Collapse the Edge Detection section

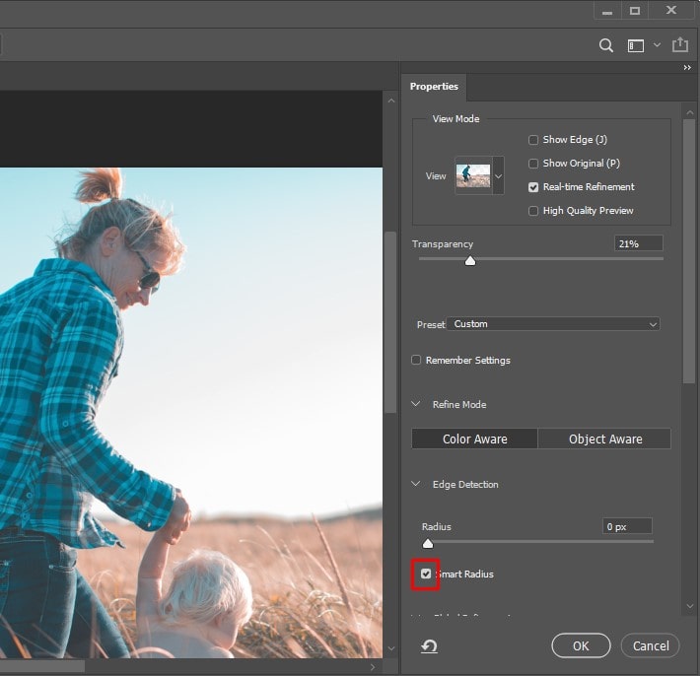pos(416,485)
